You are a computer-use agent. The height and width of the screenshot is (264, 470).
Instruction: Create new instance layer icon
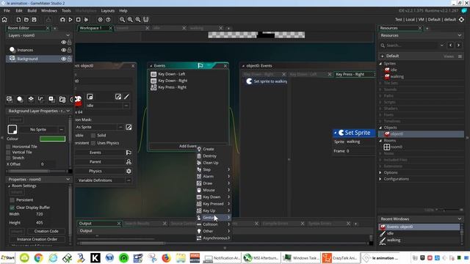(20, 99)
